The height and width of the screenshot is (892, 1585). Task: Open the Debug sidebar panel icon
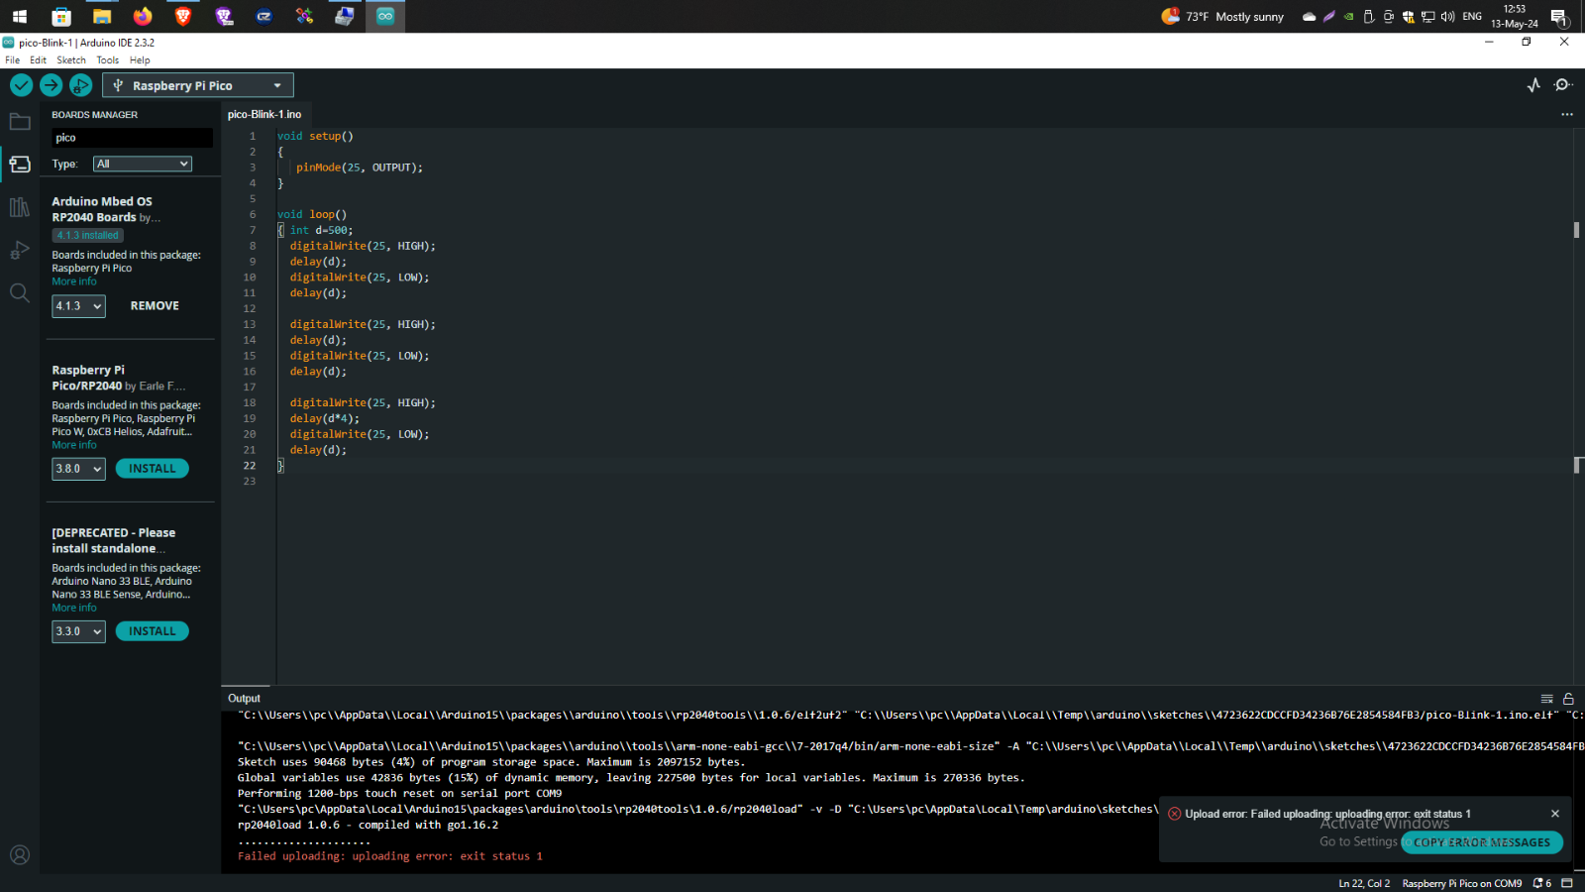(x=20, y=250)
